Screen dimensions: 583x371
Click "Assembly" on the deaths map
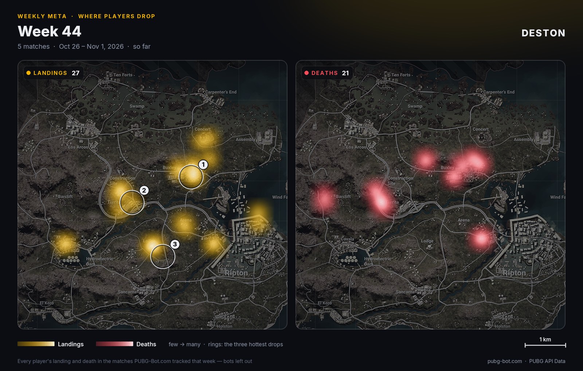click(524, 139)
